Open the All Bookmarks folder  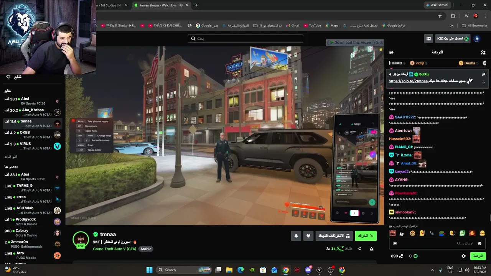(x=475, y=26)
